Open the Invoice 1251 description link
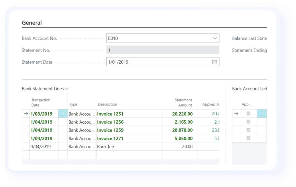The height and width of the screenshot is (187, 296). point(110,114)
